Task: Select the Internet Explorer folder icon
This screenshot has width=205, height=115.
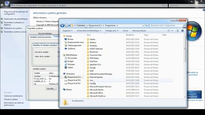Action: pos(88,77)
